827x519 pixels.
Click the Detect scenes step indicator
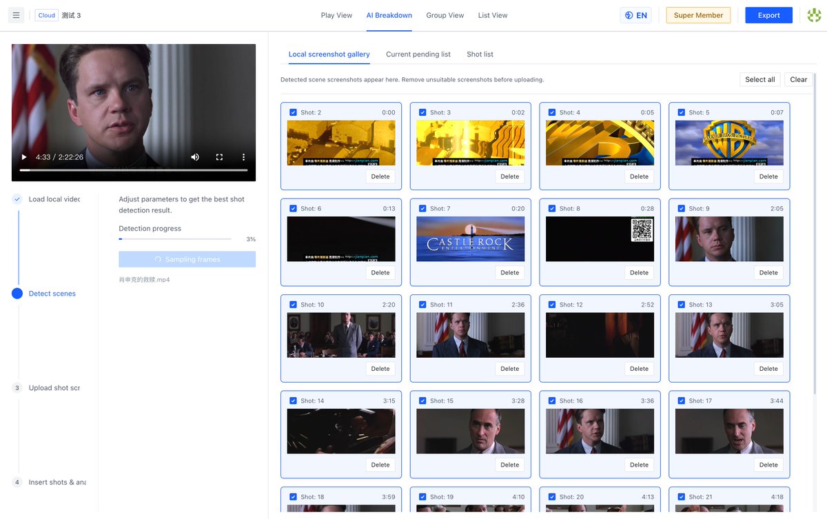click(17, 294)
